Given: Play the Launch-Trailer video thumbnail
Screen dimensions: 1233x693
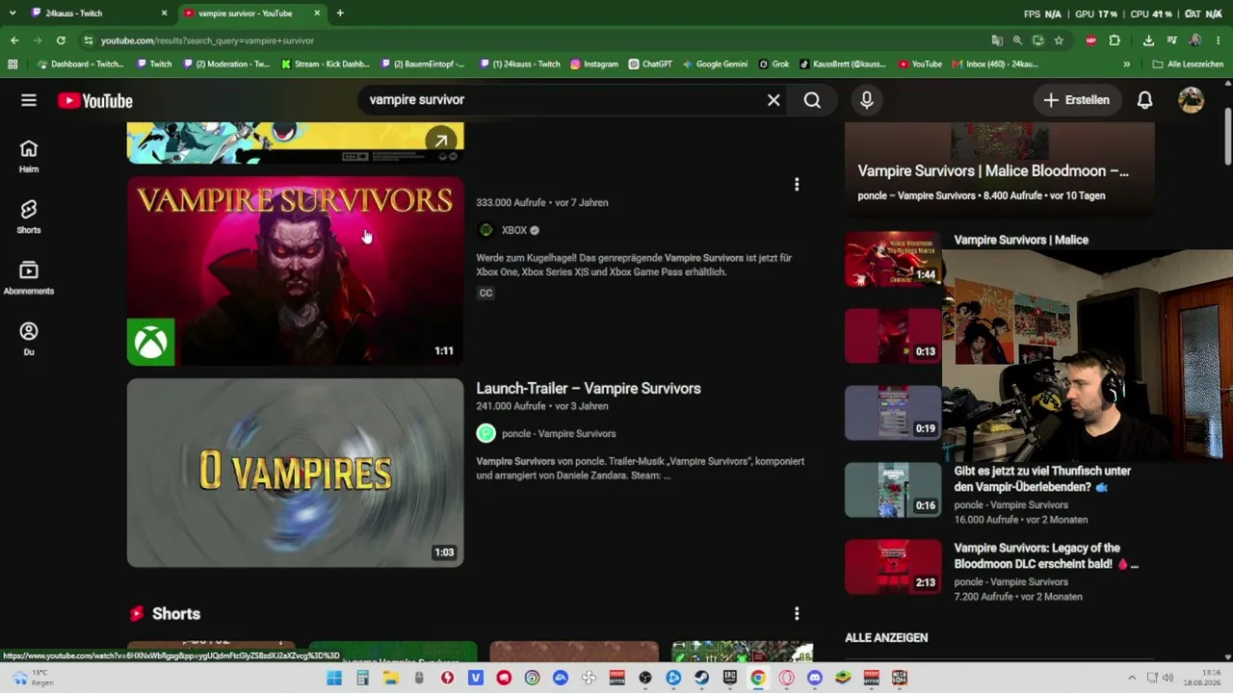Looking at the screenshot, I should tap(295, 473).
